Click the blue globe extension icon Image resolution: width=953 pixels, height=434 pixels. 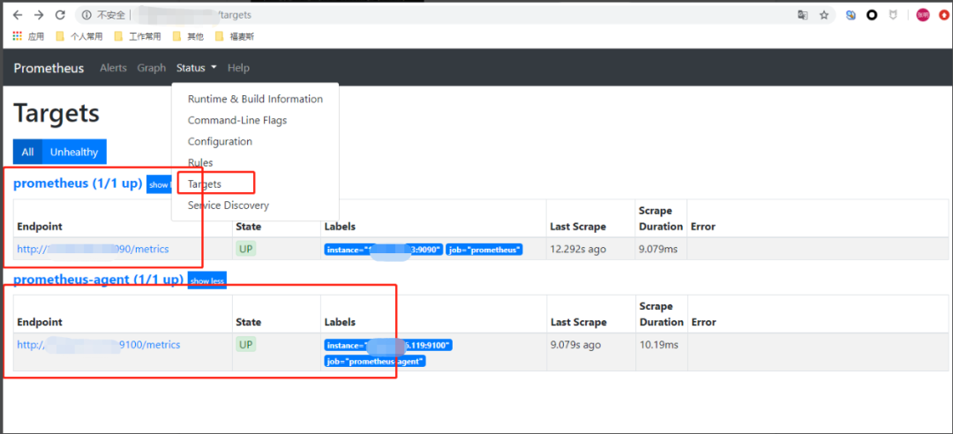pos(851,15)
